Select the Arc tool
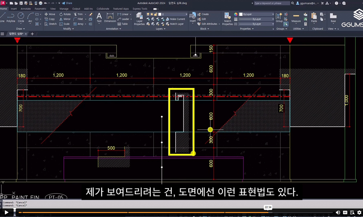Screen dimensions: 363x217 pos(30,17)
